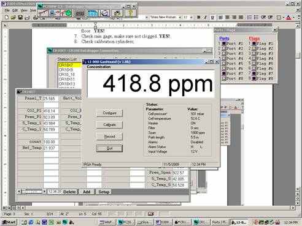Open the View menu in Word
The width and height of the screenshot is (302, 226).
(24, 10)
